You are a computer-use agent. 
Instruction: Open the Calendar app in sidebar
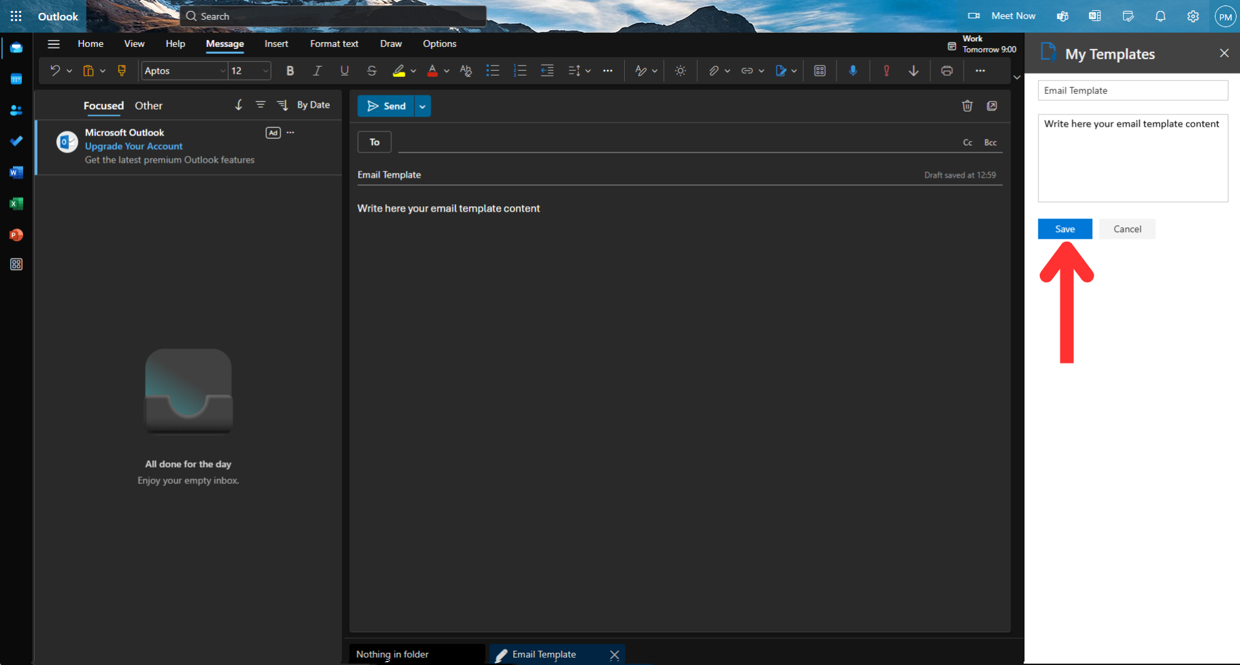pyautogui.click(x=16, y=79)
